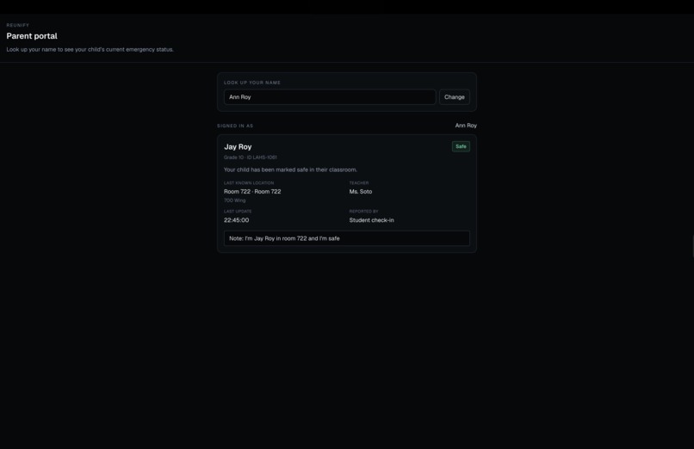
Task: Click the signed-in name Ann Roy on right
Action: (x=466, y=126)
